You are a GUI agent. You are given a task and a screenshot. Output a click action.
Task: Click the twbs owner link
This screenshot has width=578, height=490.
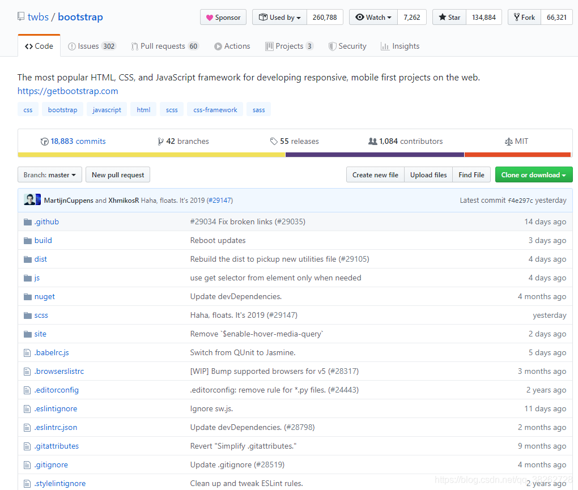coord(38,17)
